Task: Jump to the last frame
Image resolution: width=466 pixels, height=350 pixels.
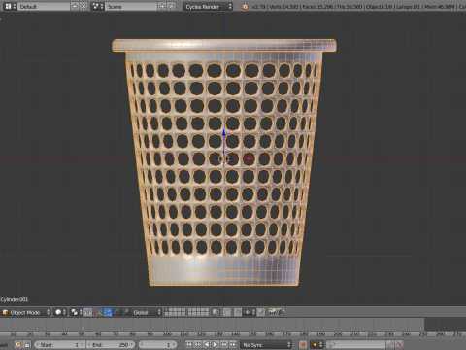Action: 233,344
